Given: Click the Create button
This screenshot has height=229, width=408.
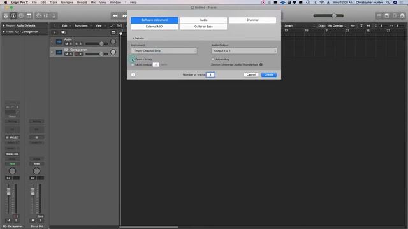Looking at the screenshot, I should tap(269, 75).
